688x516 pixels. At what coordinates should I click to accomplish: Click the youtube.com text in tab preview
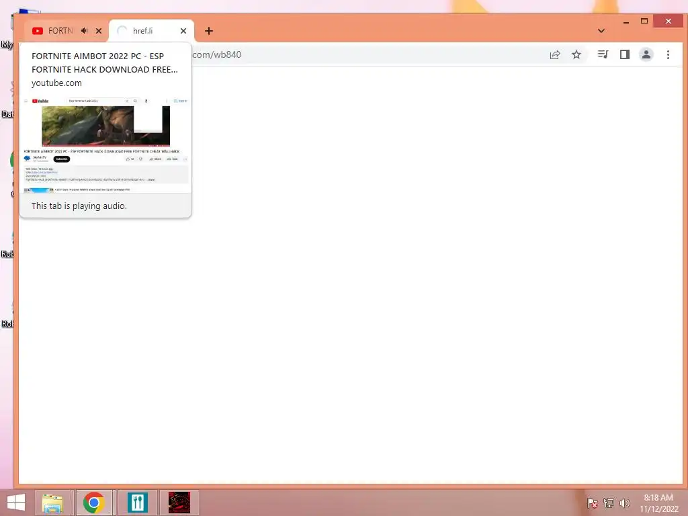point(56,83)
